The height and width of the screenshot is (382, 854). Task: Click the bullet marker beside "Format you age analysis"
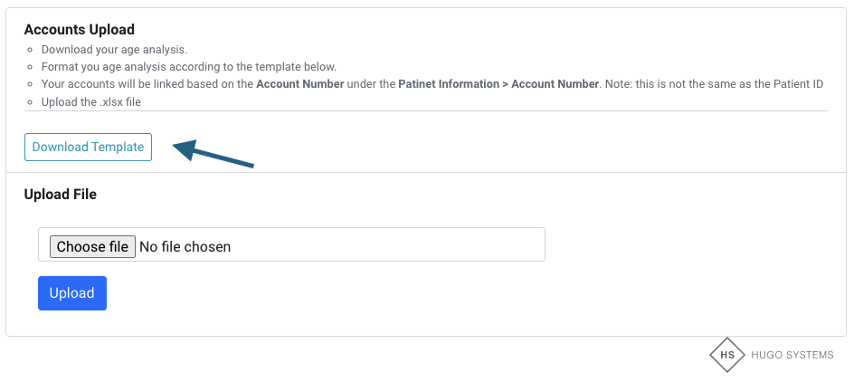click(x=30, y=67)
